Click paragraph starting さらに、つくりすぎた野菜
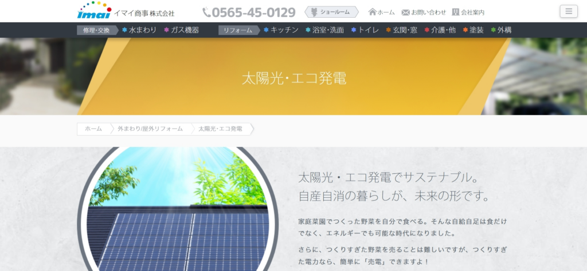587x271 pixels. pos(403,256)
